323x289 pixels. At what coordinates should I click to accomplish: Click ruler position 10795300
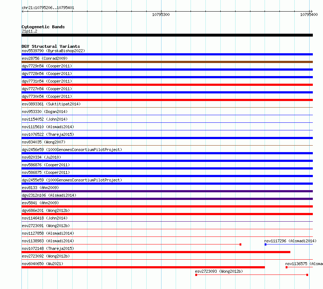click(x=161, y=14)
